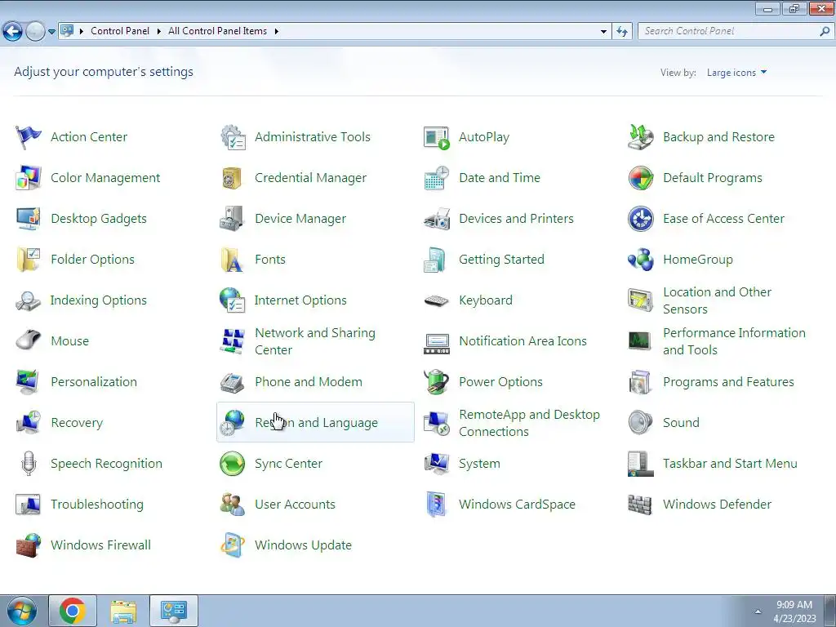
Task: Show hidden system tray icons
Action: click(x=758, y=611)
